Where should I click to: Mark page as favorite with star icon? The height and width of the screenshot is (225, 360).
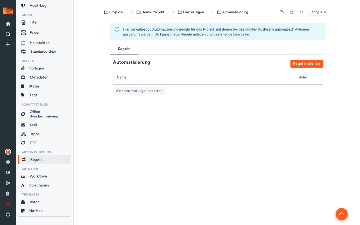tap(292, 12)
